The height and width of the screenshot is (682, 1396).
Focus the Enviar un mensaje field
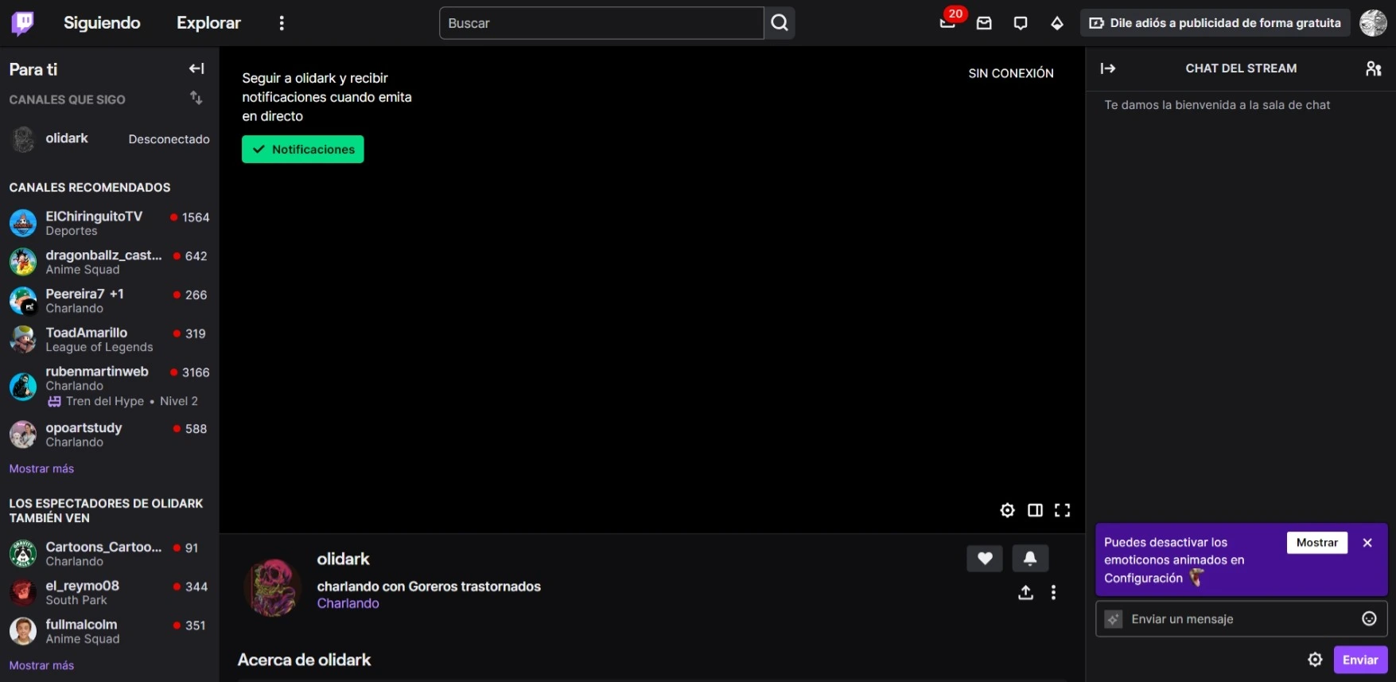point(1241,619)
